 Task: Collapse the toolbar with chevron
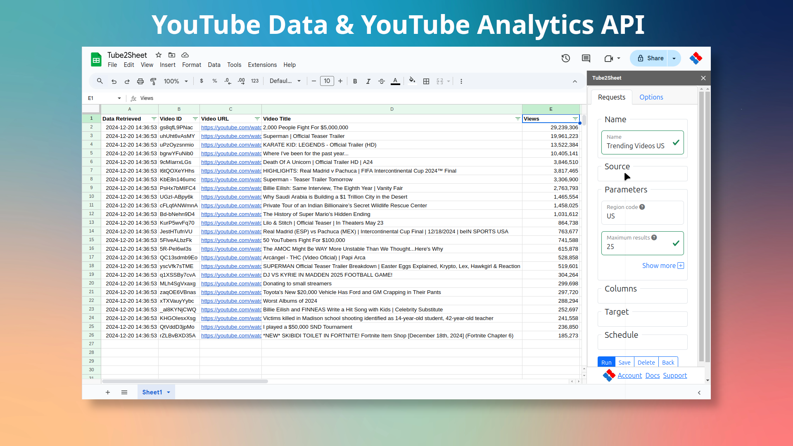coord(575,81)
